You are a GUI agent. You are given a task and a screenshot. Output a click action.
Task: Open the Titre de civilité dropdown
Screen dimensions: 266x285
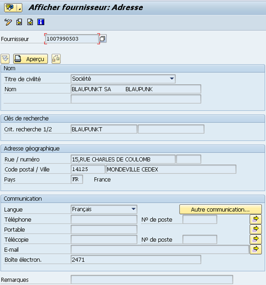point(171,79)
